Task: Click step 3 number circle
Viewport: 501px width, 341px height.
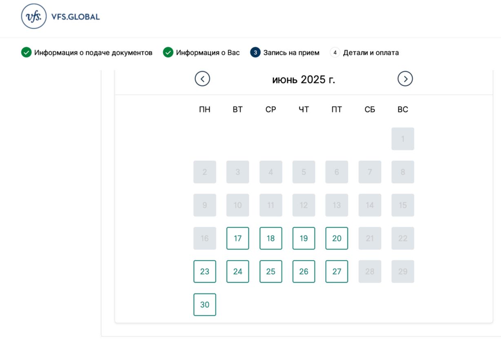Action: click(255, 53)
